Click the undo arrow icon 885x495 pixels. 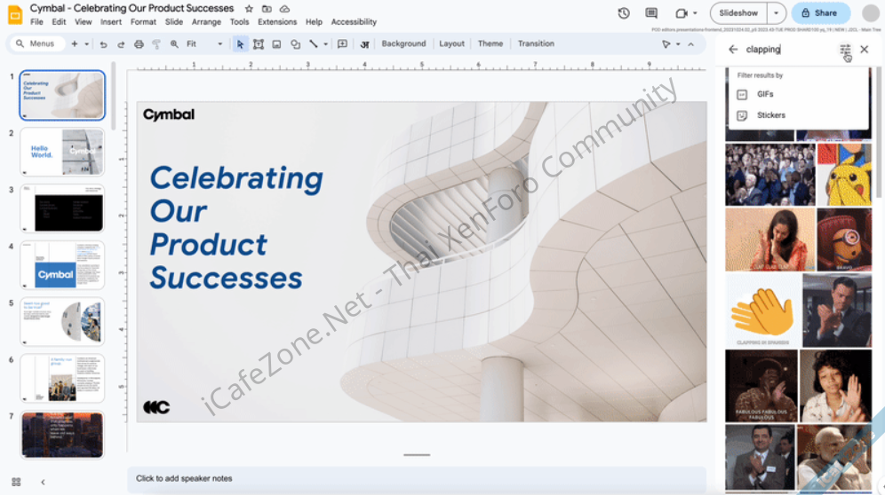[104, 44]
